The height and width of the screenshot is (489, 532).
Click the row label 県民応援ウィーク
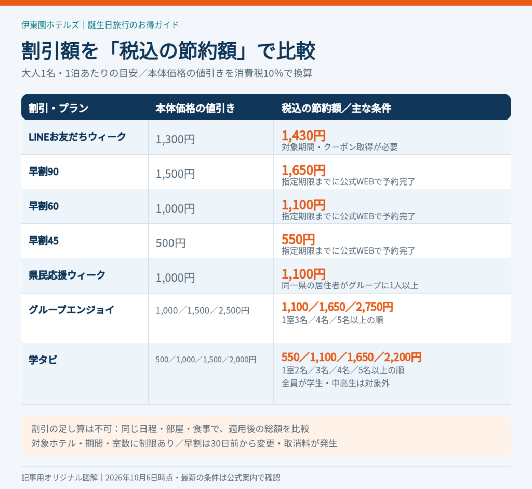click(x=67, y=275)
